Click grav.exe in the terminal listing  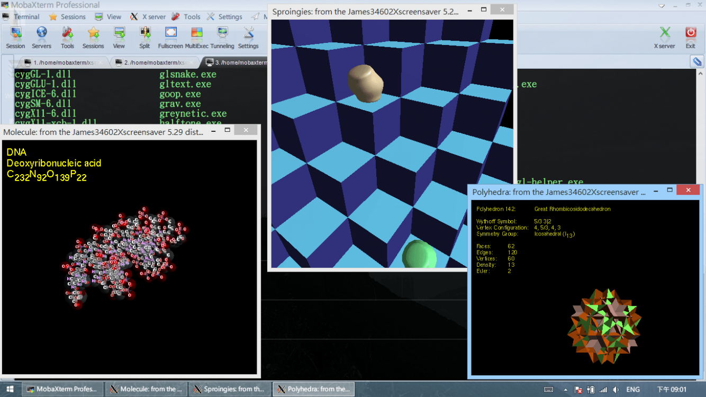pos(180,104)
